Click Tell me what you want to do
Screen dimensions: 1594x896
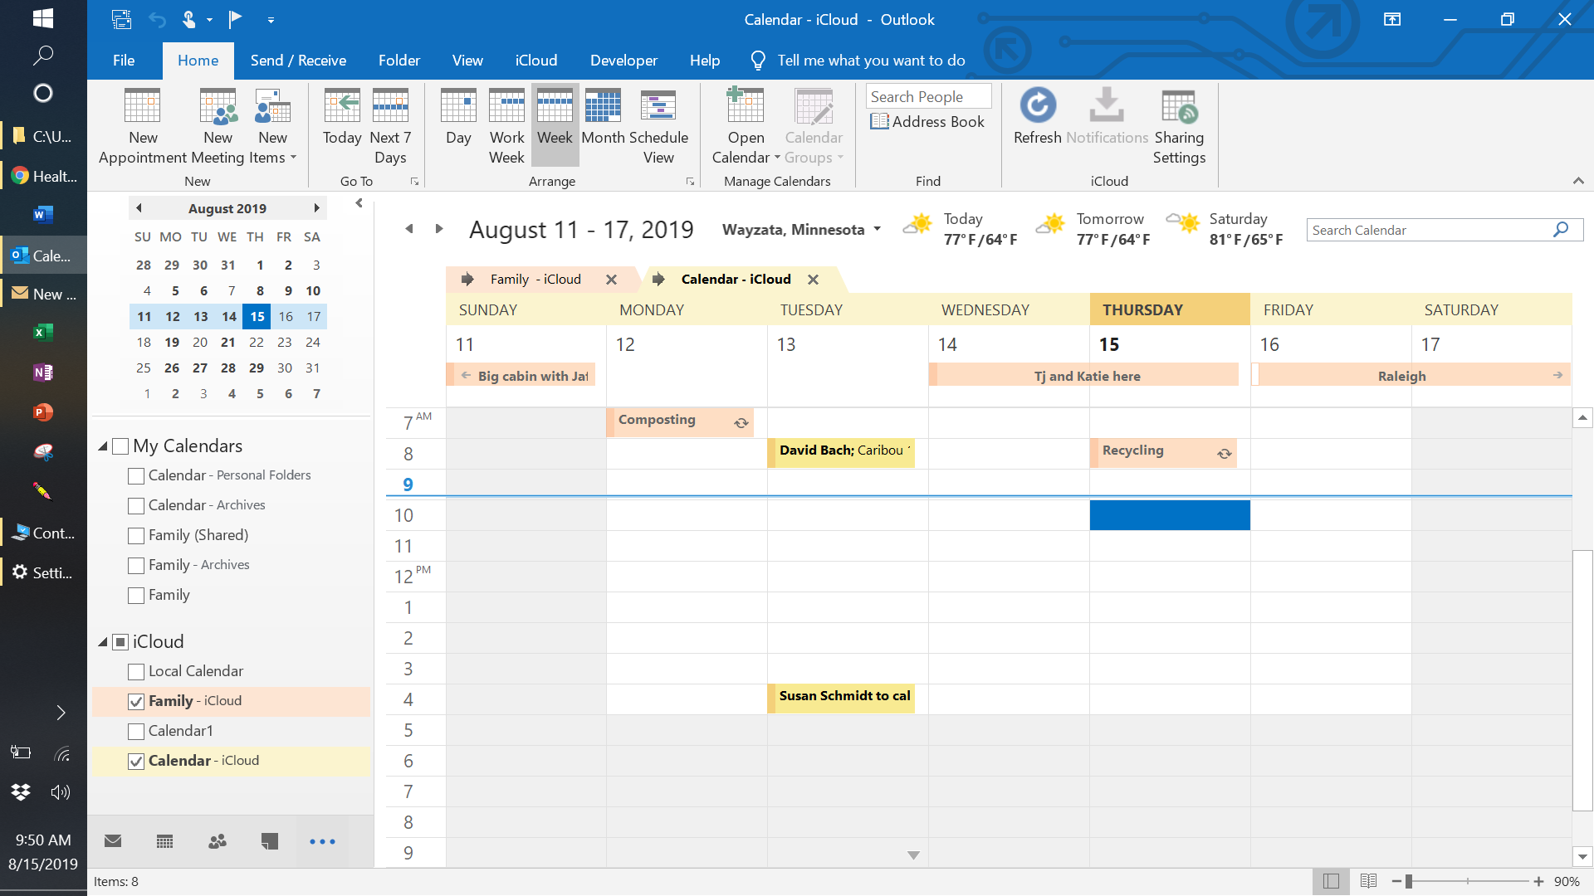(x=871, y=61)
